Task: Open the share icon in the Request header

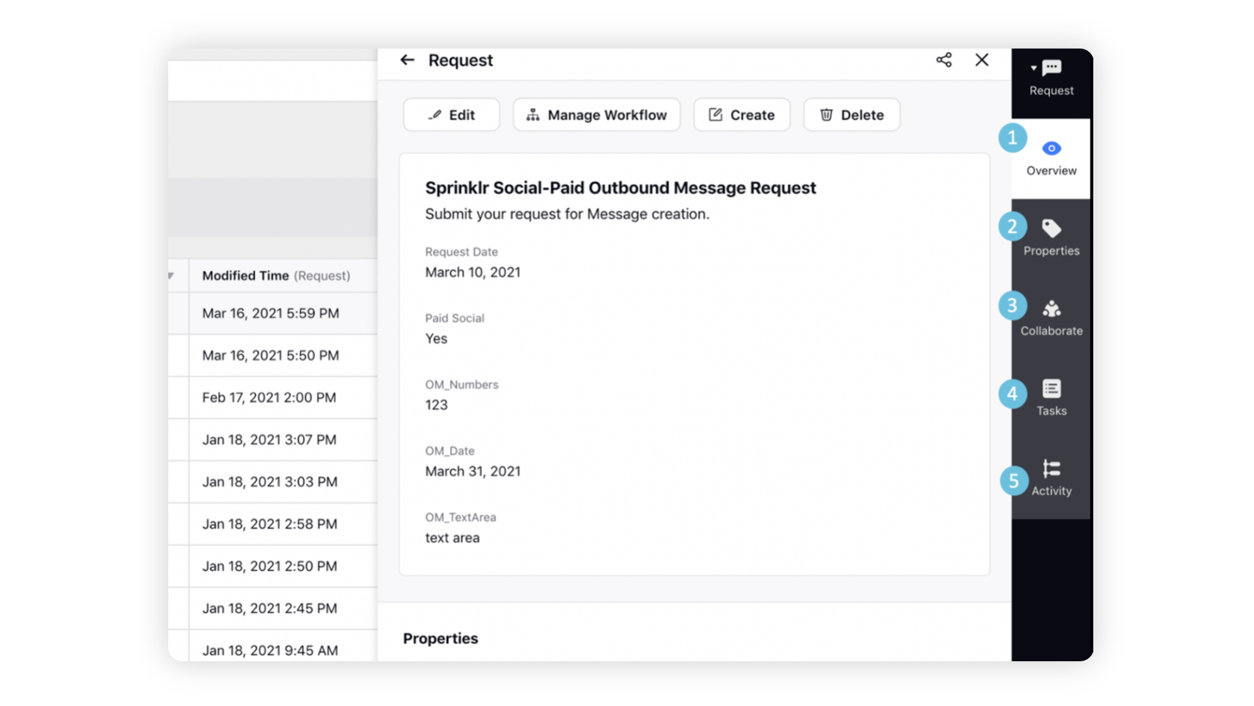Action: [943, 60]
